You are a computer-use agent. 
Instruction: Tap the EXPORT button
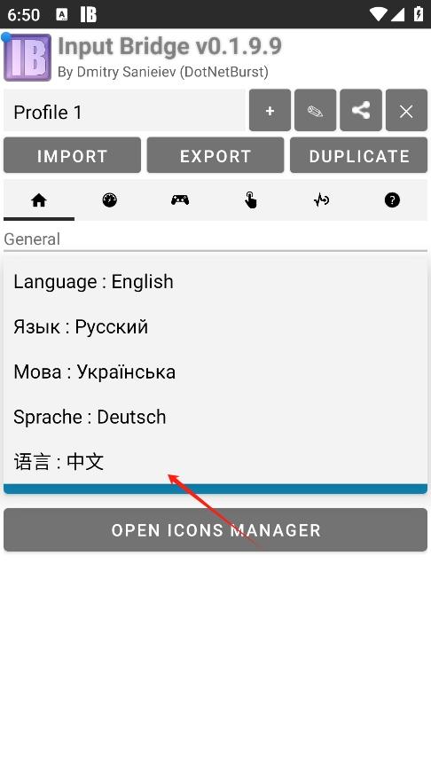click(215, 155)
